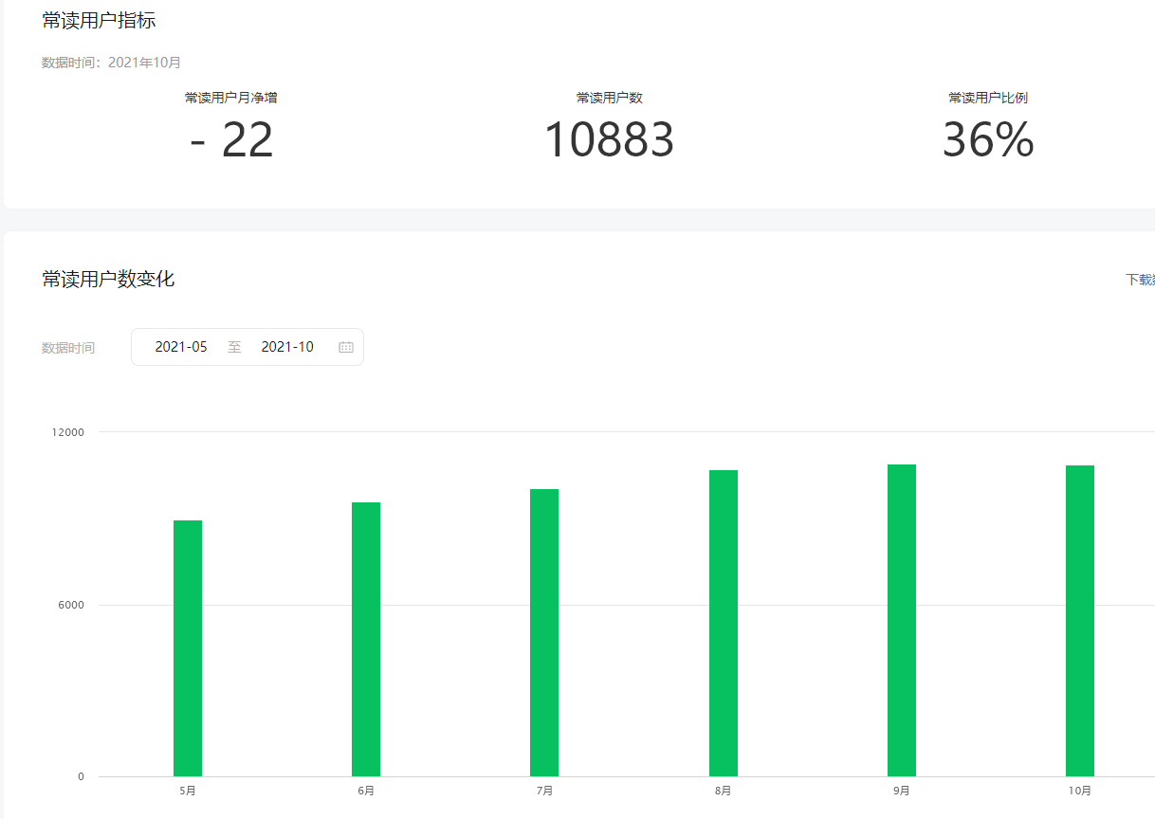Select the green bar for 8月
Viewport: 1155px width, 819px height.
click(x=724, y=623)
